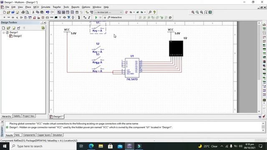This screenshot has height=150, width=267.
Task: Switch to spreadsheet Components tab
Action: pyautogui.click(x=29, y=135)
